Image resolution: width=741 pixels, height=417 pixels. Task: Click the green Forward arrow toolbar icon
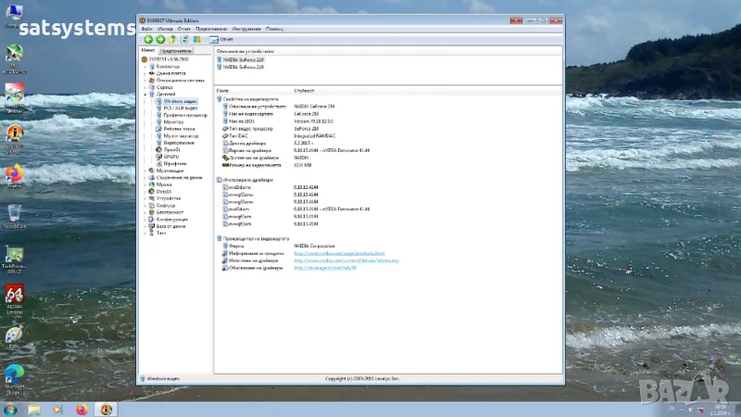coord(160,40)
